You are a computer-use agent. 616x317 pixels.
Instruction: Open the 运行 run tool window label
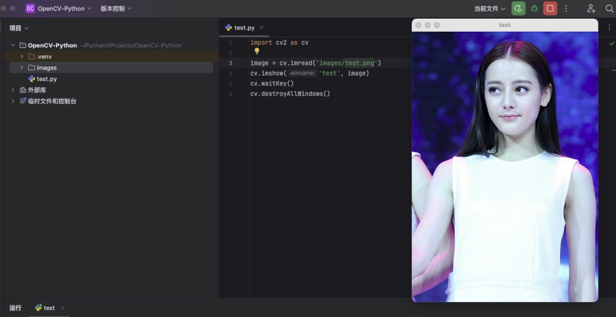click(15, 308)
